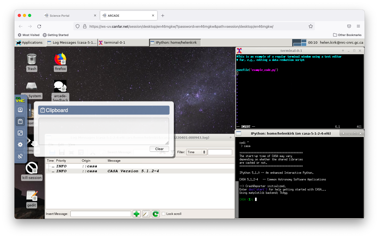Add the inserted message with green plus
Viewport: 379px width, 238px height.
(137, 214)
